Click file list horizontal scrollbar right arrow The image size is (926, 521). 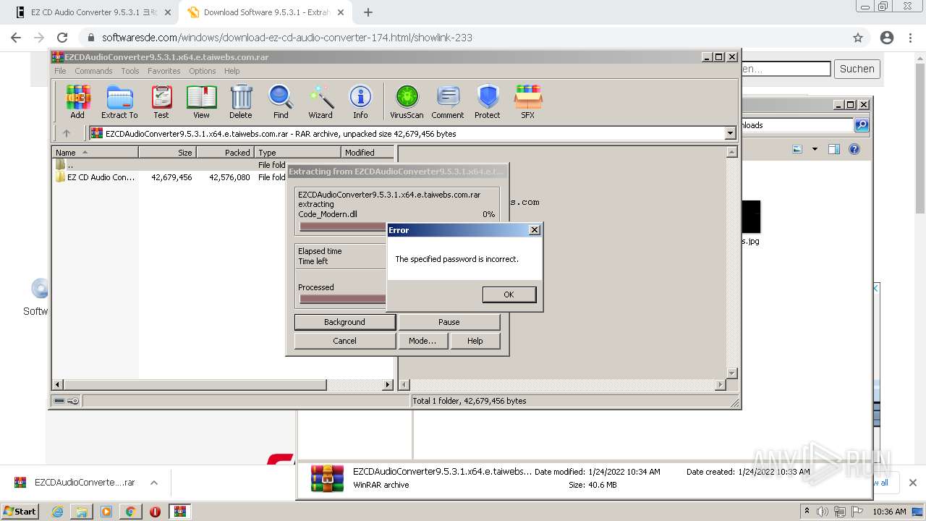pyautogui.click(x=388, y=385)
